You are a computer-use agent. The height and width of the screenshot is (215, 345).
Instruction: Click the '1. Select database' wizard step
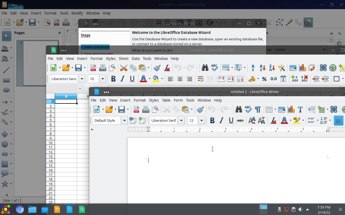click(95, 47)
